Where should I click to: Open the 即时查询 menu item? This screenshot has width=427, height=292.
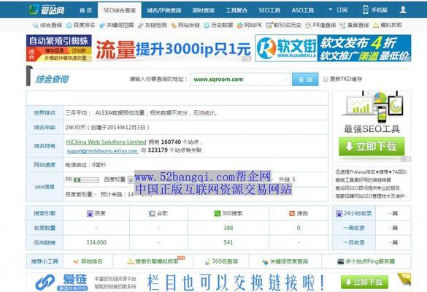click(x=203, y=10)
